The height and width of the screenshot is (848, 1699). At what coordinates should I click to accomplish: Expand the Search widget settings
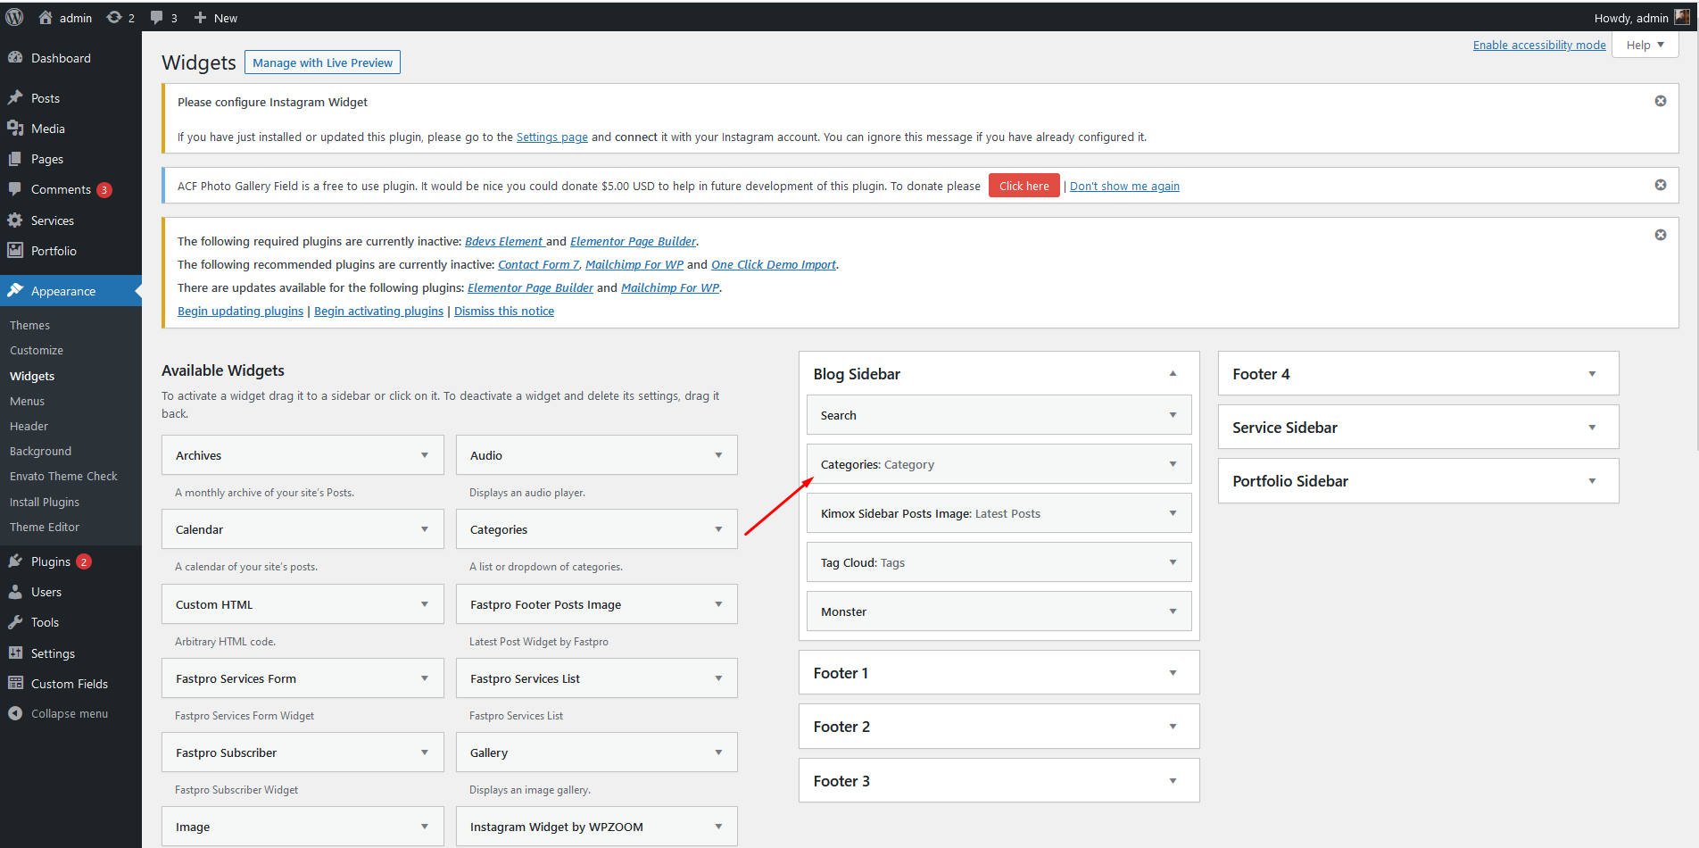pos(1173,415)
